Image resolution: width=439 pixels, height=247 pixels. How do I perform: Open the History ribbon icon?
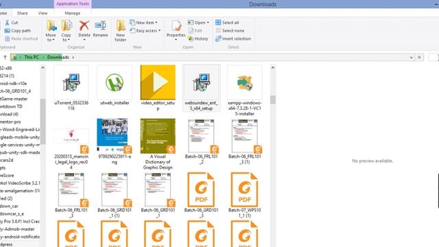pos(191,38)
